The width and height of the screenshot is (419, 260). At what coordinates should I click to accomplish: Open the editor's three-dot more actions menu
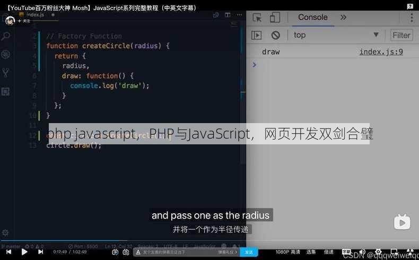(x=239, y=15)
